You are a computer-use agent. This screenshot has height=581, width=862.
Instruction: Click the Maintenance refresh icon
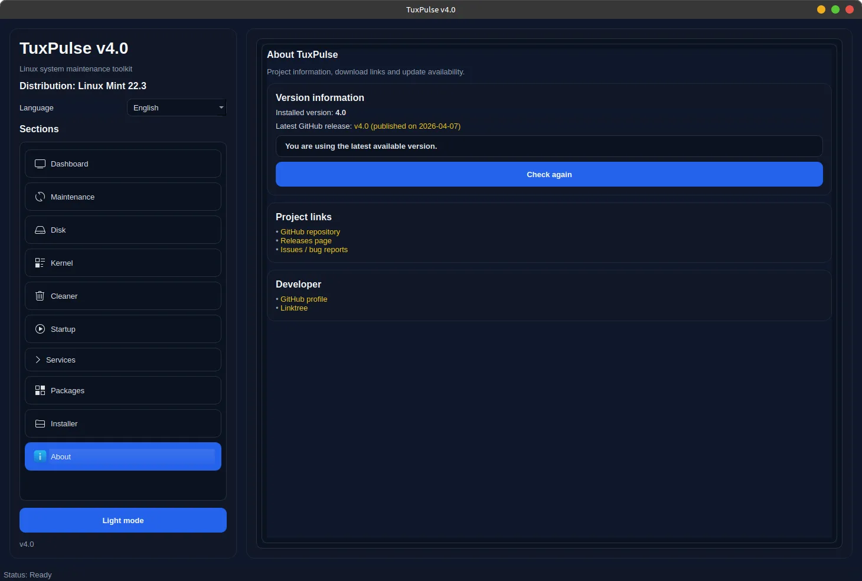40,197
